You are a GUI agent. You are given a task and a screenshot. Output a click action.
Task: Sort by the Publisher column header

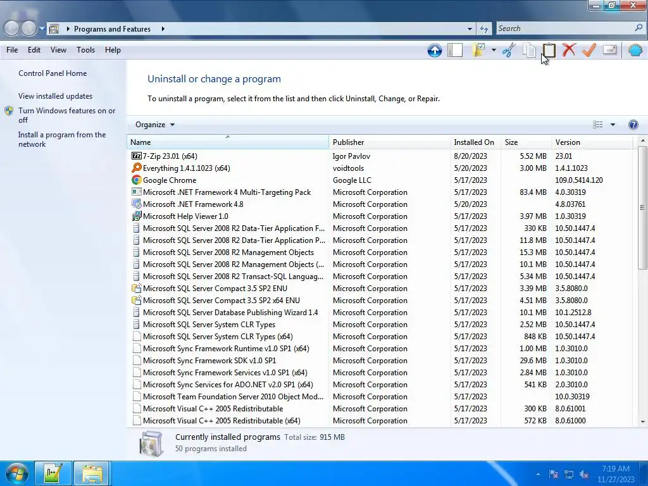click(389, 142)
